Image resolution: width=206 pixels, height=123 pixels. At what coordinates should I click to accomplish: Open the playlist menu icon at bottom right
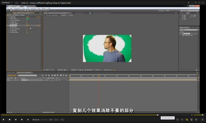[202, 119]
